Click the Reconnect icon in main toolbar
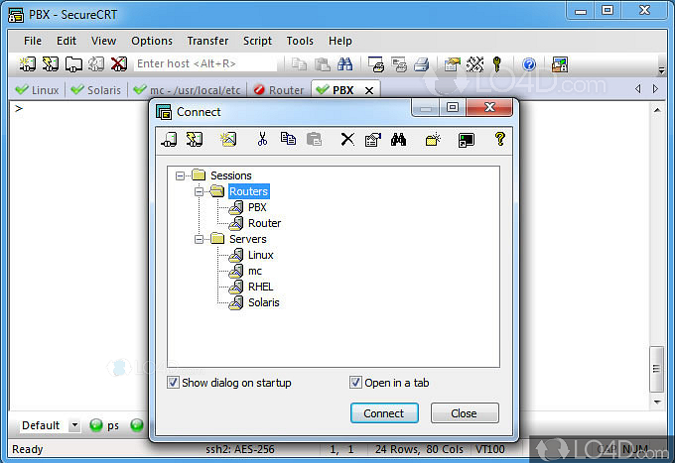Screen dimensions: 675x463 pos(96,64)
